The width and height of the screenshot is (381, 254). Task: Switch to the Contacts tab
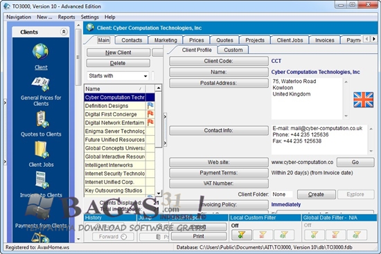click(x=132, y=40)
